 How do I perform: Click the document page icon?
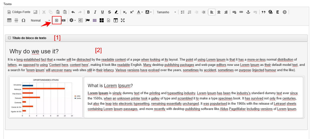coord(109,20)
